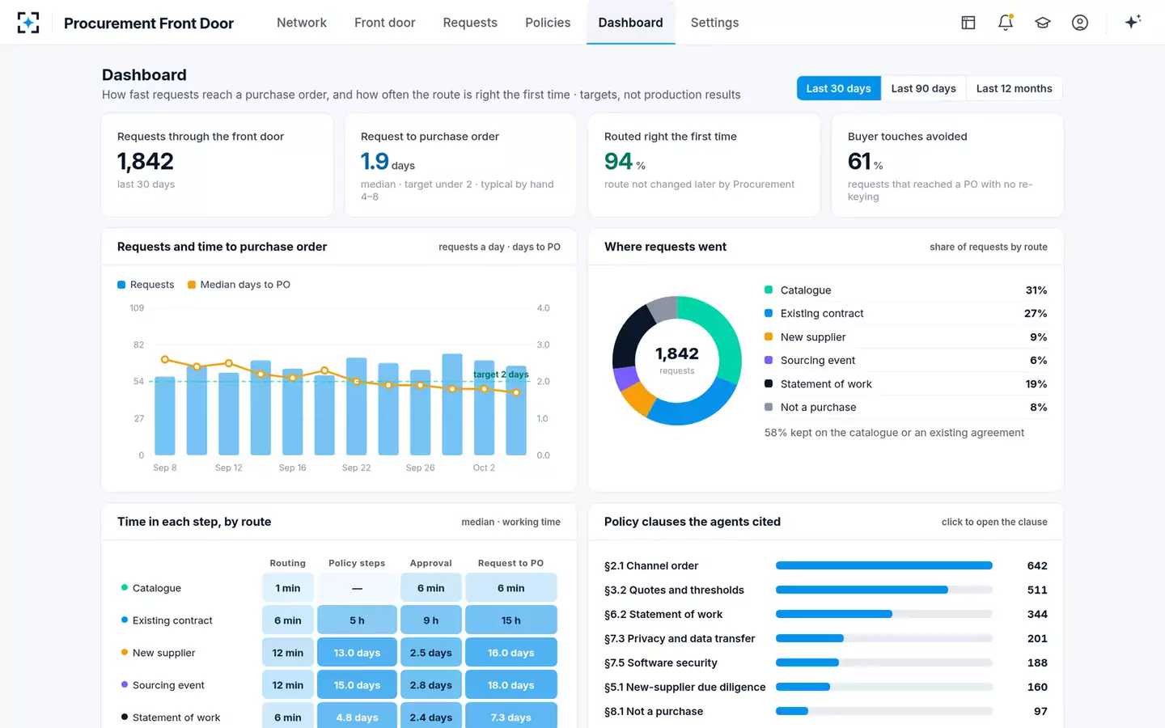Select the Dashboard tab
Screen dimensions: 1165x728
point(631,23)
